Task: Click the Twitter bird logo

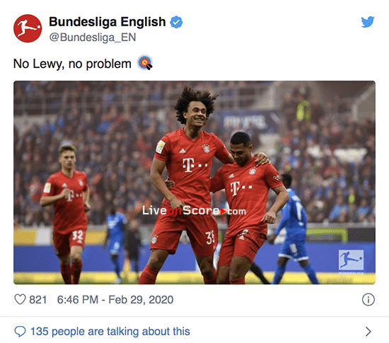Action: [368, 22]
